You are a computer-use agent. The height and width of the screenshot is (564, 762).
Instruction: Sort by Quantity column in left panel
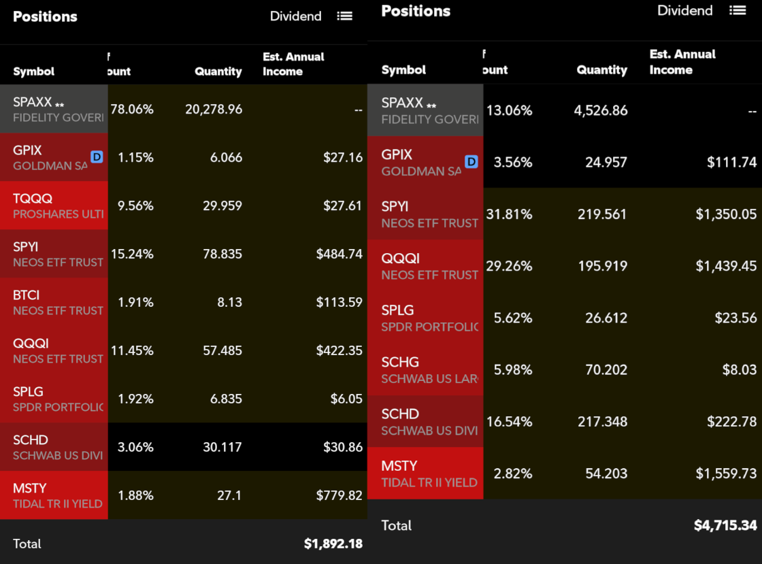[x=218, y=71]
